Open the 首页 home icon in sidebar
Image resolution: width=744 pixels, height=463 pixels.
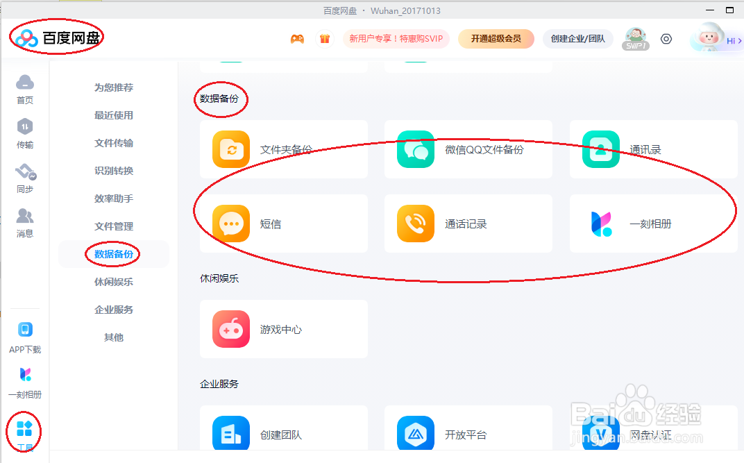(25, 83)
